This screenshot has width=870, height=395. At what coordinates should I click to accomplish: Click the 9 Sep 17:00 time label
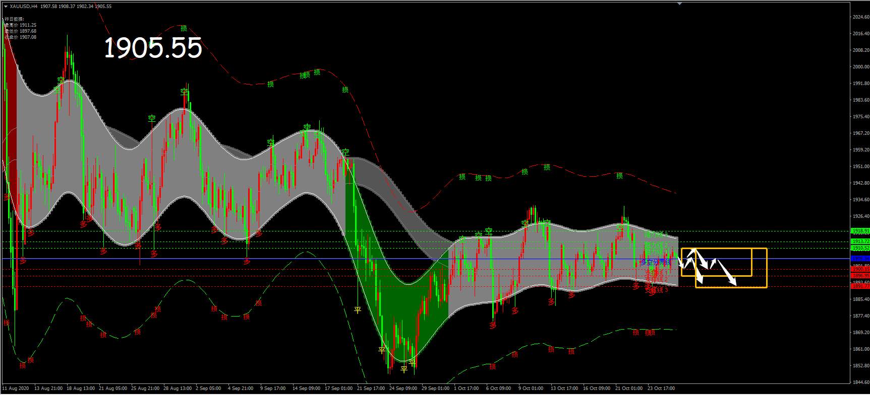click(273, 388)
